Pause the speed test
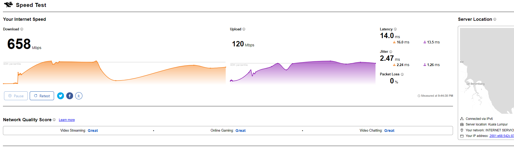Viewport: 514px width, 150px height. [16, 96]
